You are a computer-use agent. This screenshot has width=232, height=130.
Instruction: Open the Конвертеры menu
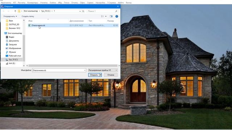point(33,3)
